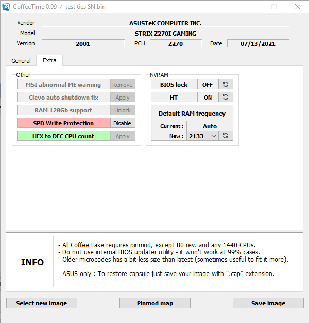The width and height of the screenshot is (309, 323).
Task: Reset BIOS lock with its refresh icon
Action: [x=226, y=84]
